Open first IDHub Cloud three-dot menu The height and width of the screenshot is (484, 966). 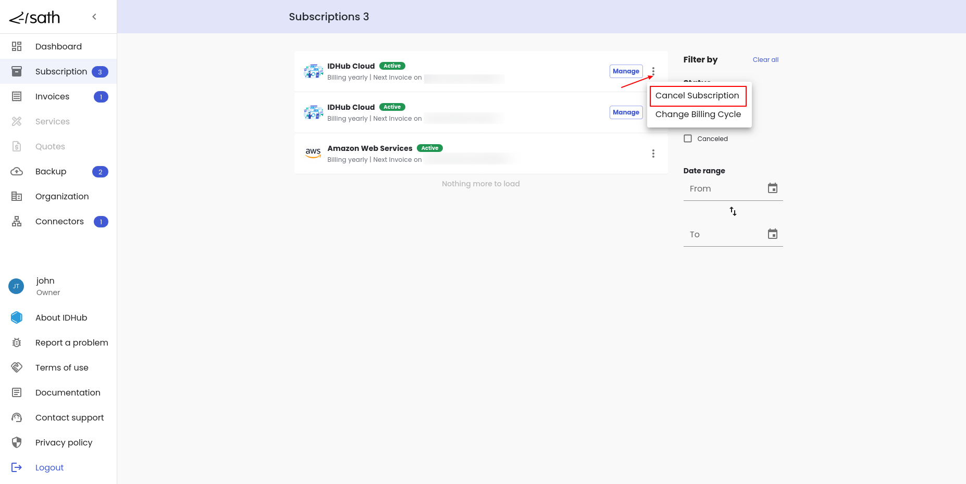click(x=653, y=71)
